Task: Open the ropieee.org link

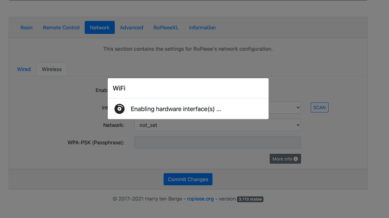Action: coord(200,199)
